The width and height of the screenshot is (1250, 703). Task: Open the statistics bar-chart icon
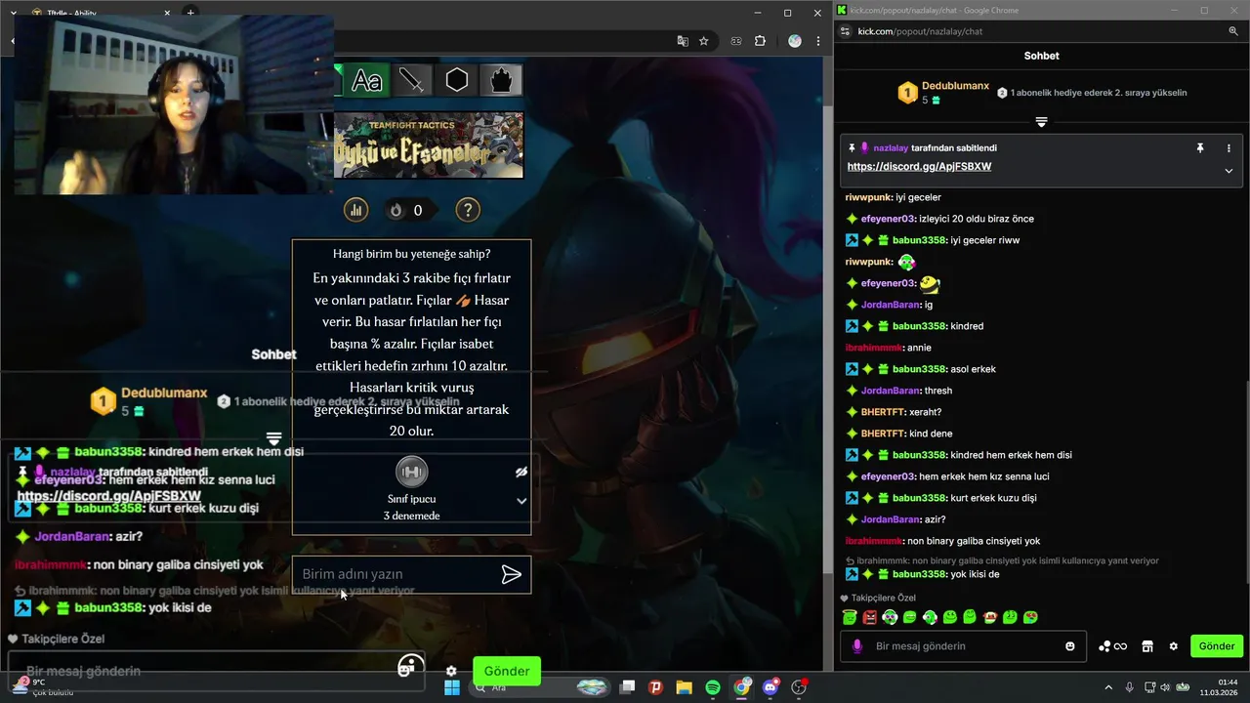coord(355,210)
